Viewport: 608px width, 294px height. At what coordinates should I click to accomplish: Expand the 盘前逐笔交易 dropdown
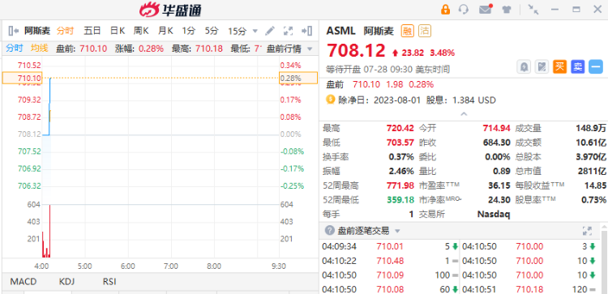tap(397, 232)
